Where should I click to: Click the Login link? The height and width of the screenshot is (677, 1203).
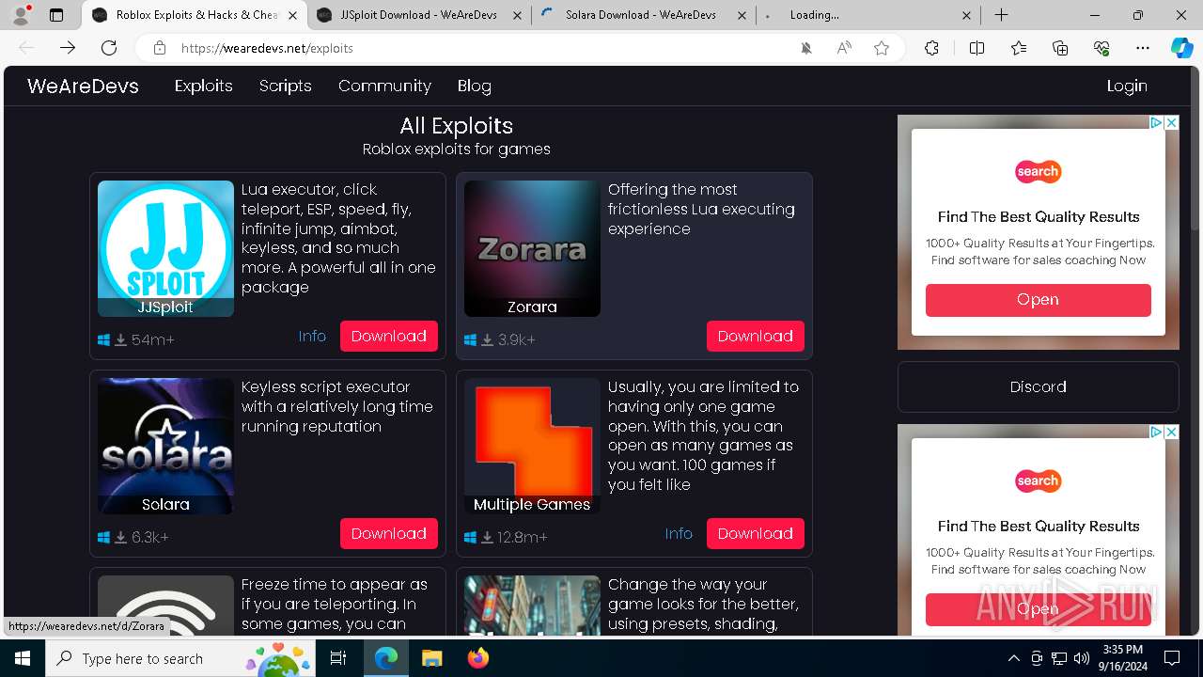(x=1127, y=86)
